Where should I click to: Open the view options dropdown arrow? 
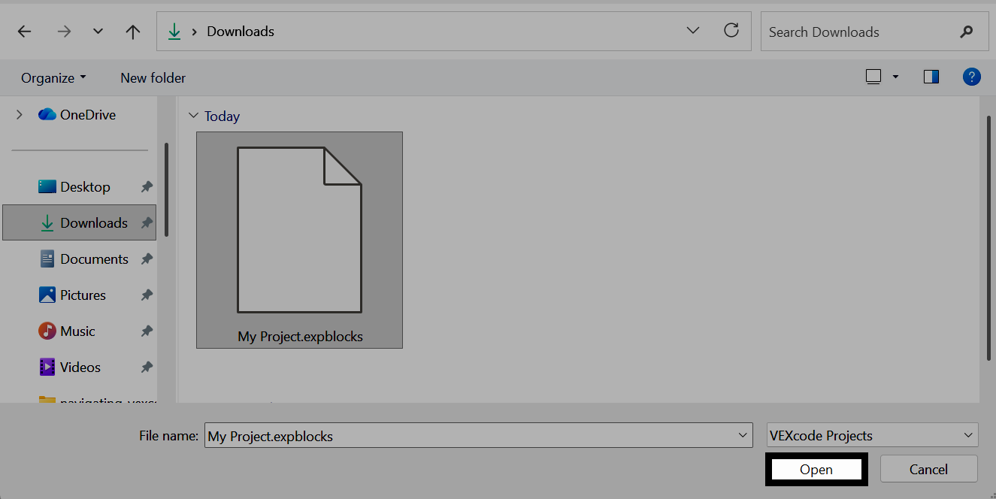click(x=895, y=77)
